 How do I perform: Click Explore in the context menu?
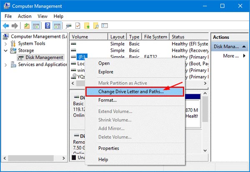coord(106,72)
